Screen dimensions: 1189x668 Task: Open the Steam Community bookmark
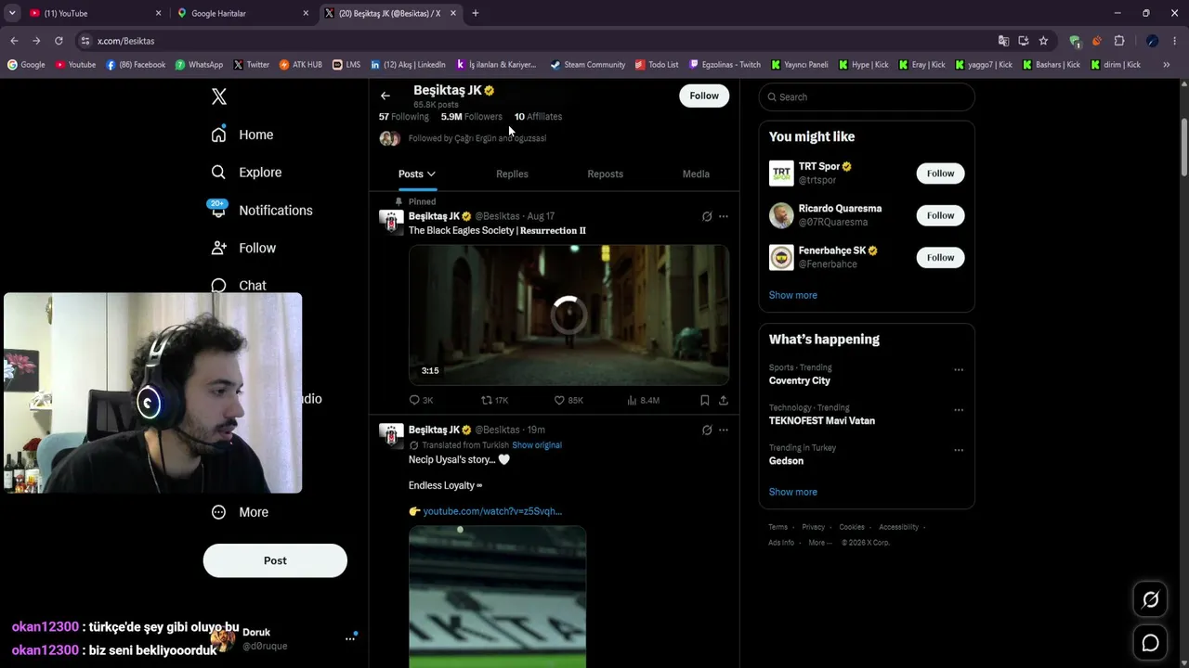click(588, 65)
